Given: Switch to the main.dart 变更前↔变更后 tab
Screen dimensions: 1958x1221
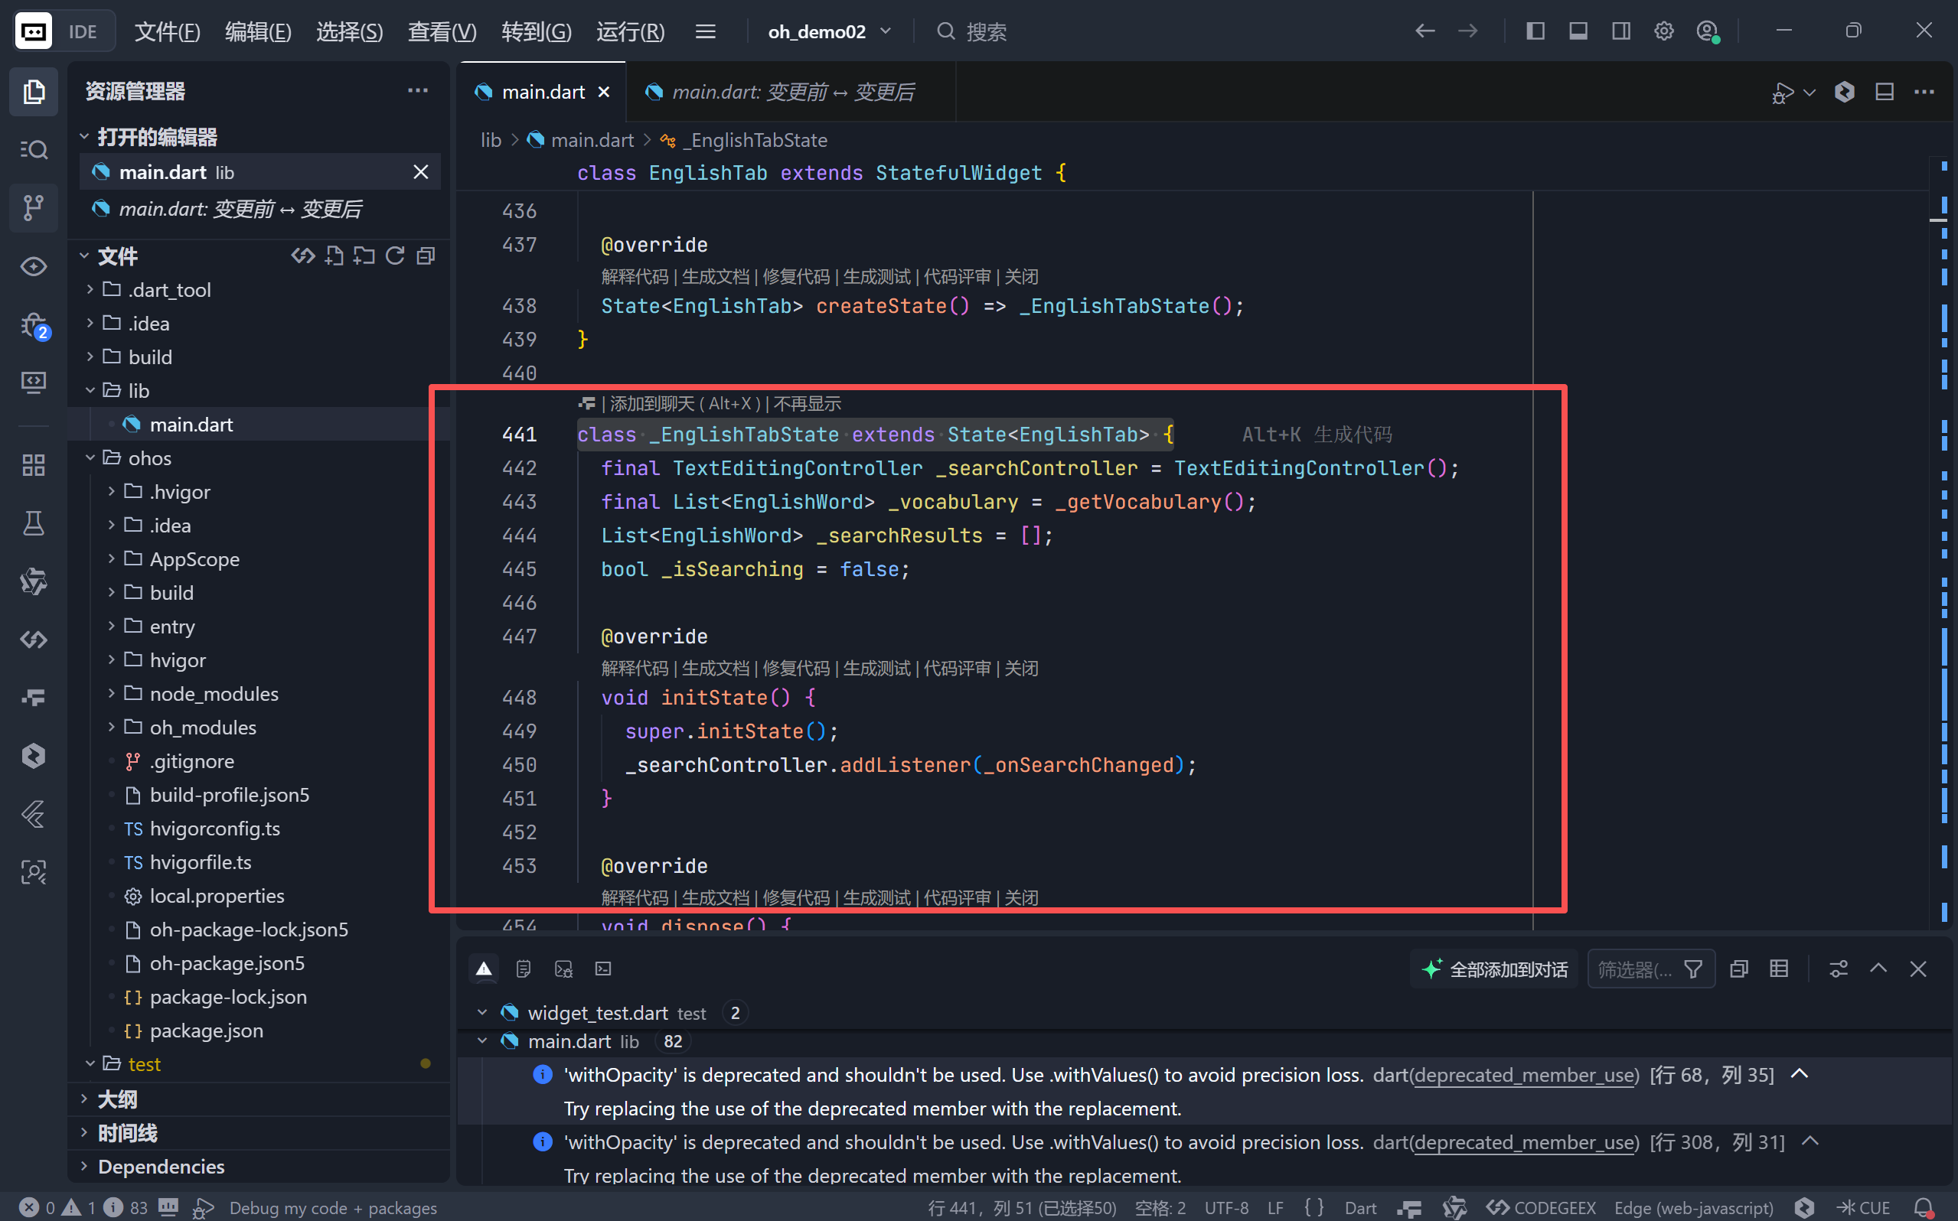Looking at the screenshot, I should tap(791, 92).
